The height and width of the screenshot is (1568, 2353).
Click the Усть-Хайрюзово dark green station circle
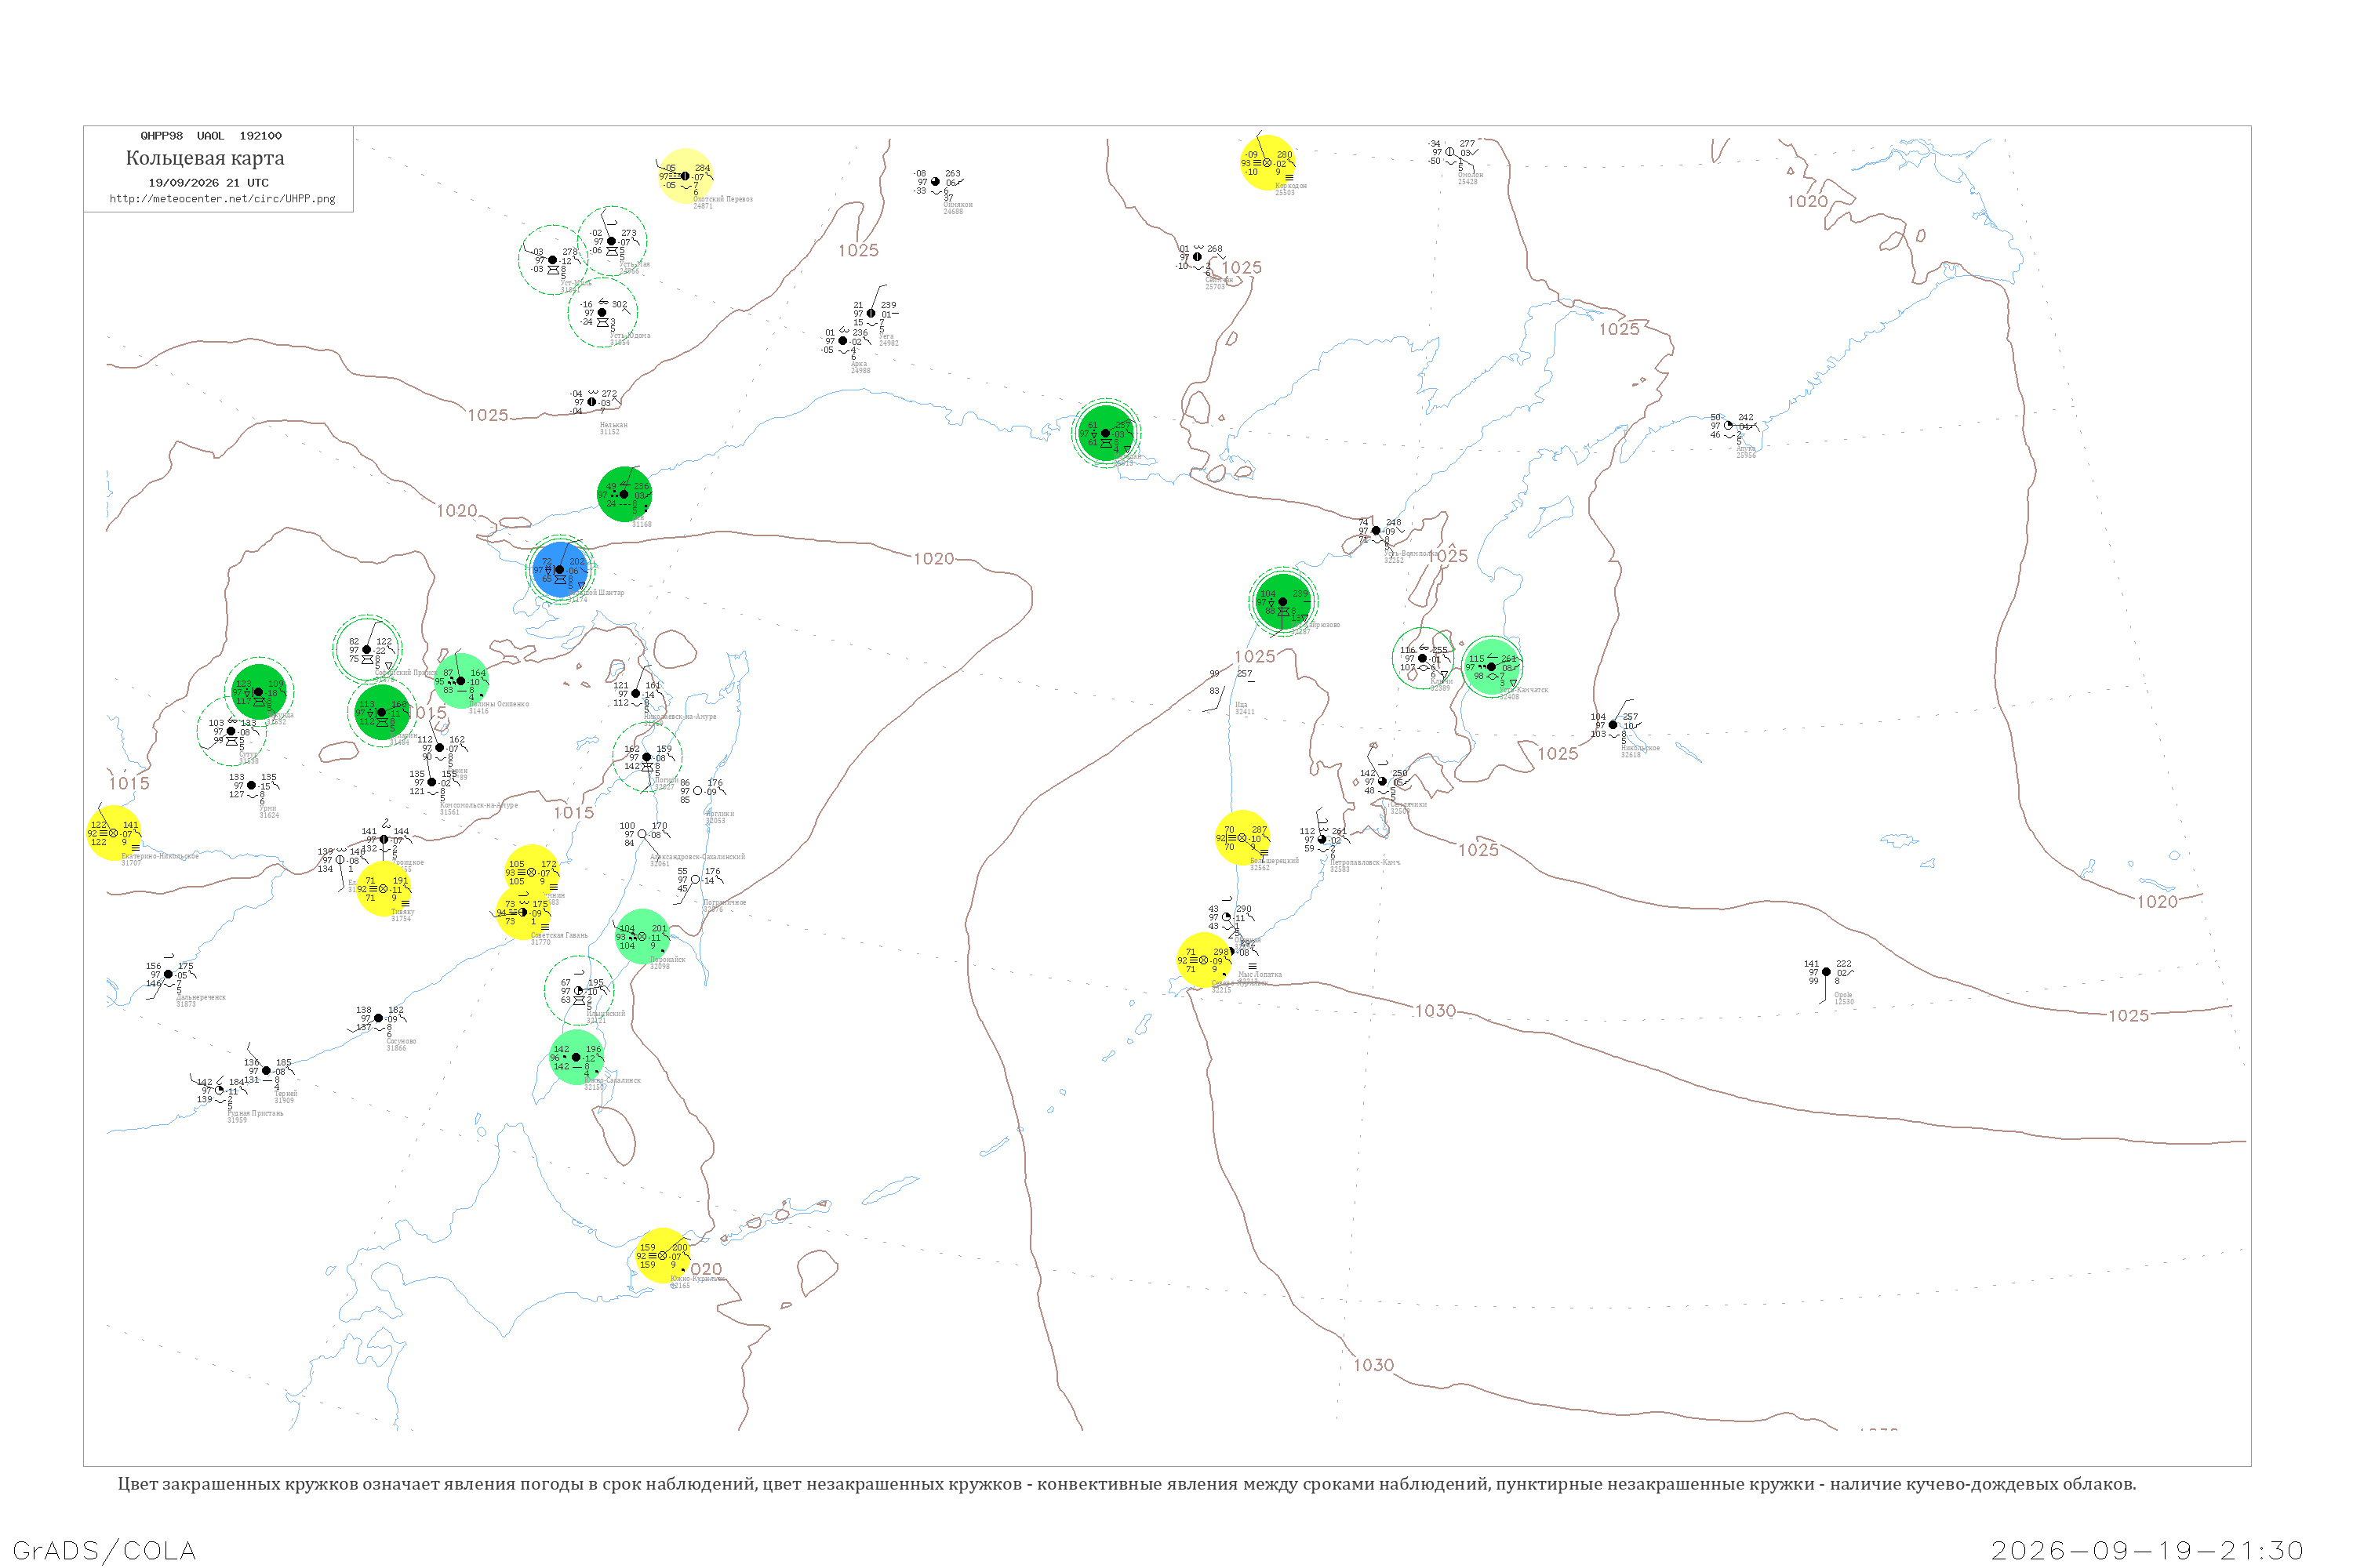1282,602
